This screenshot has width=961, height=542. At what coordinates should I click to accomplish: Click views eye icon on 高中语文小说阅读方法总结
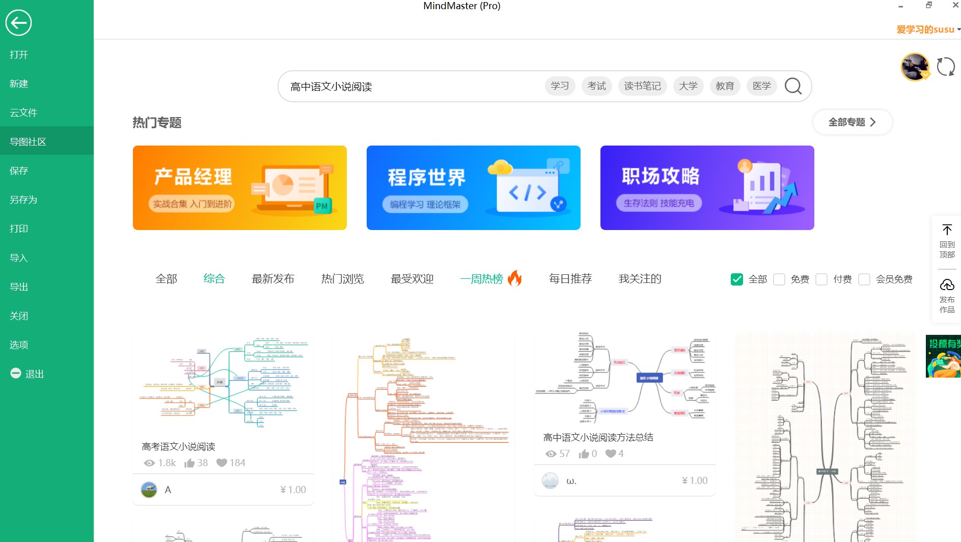click(551, 454)
